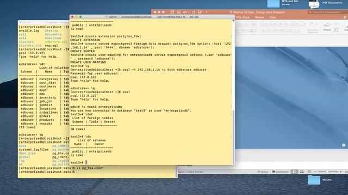Click the Undo arrow in PowerPoint toolbar
This screenshot has height=195, width=348.
[x=185, y=12]
